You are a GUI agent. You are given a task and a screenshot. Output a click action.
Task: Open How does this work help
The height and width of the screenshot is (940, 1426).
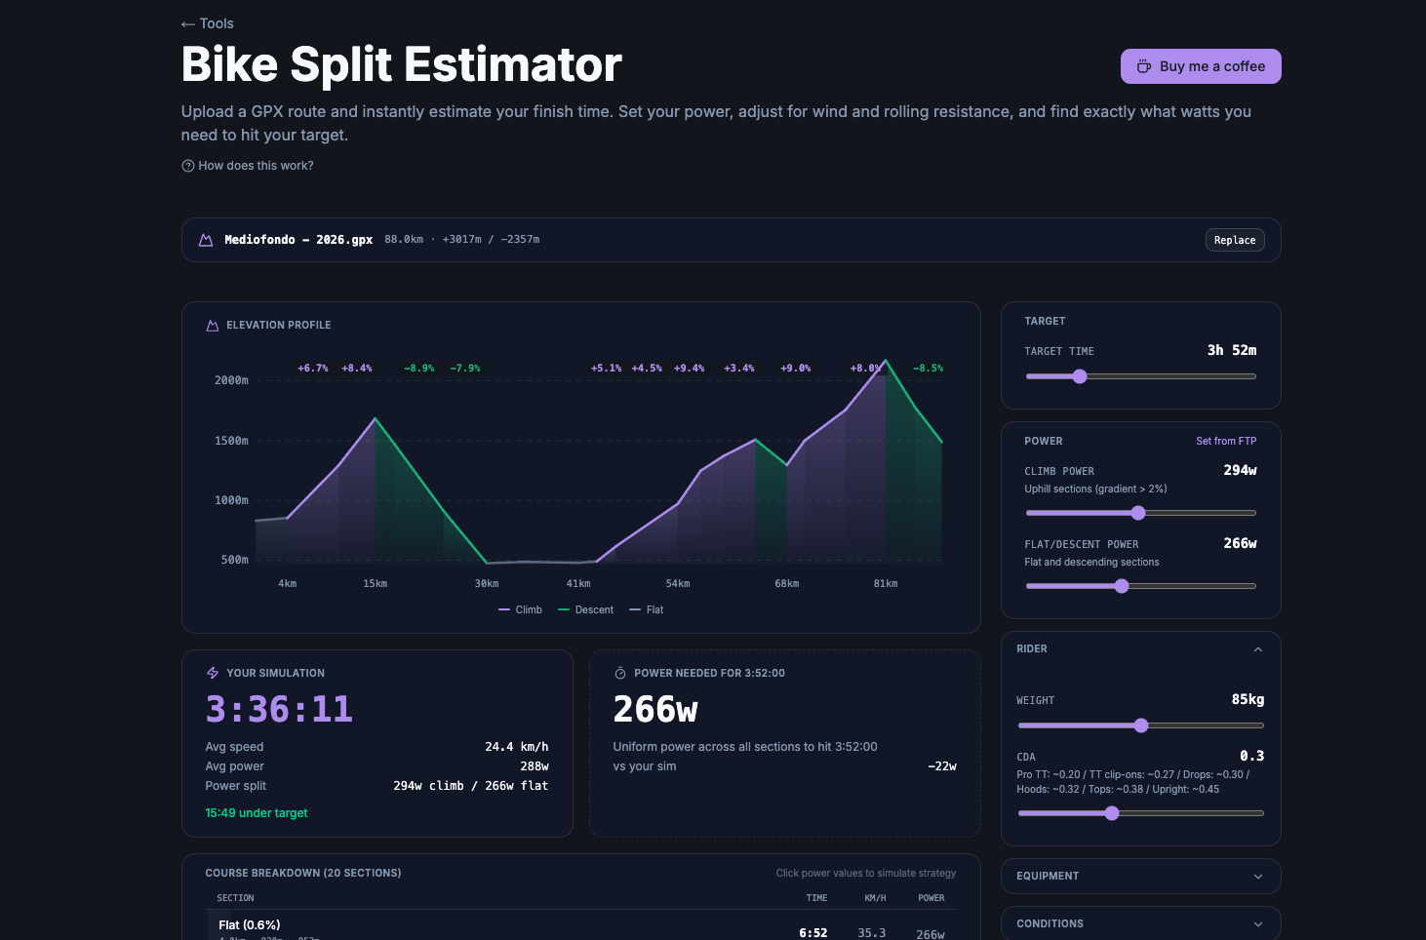(256, 166)
